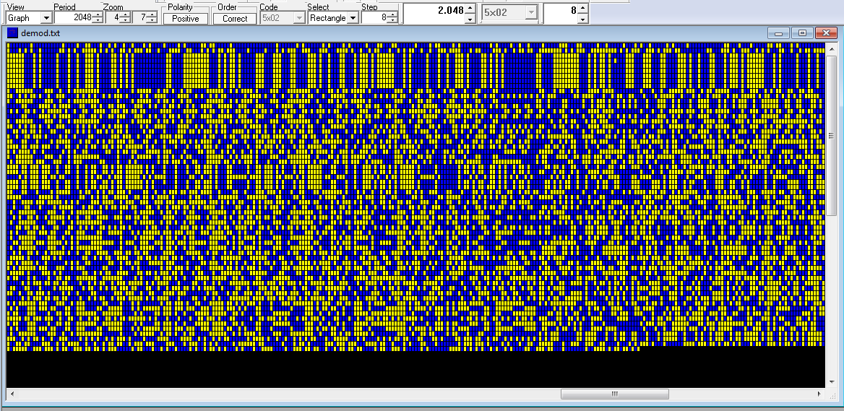844x411 pixels.
Task: Toggle the Positive polarity button
Action: pyautogui.click(x=186, y=18)
